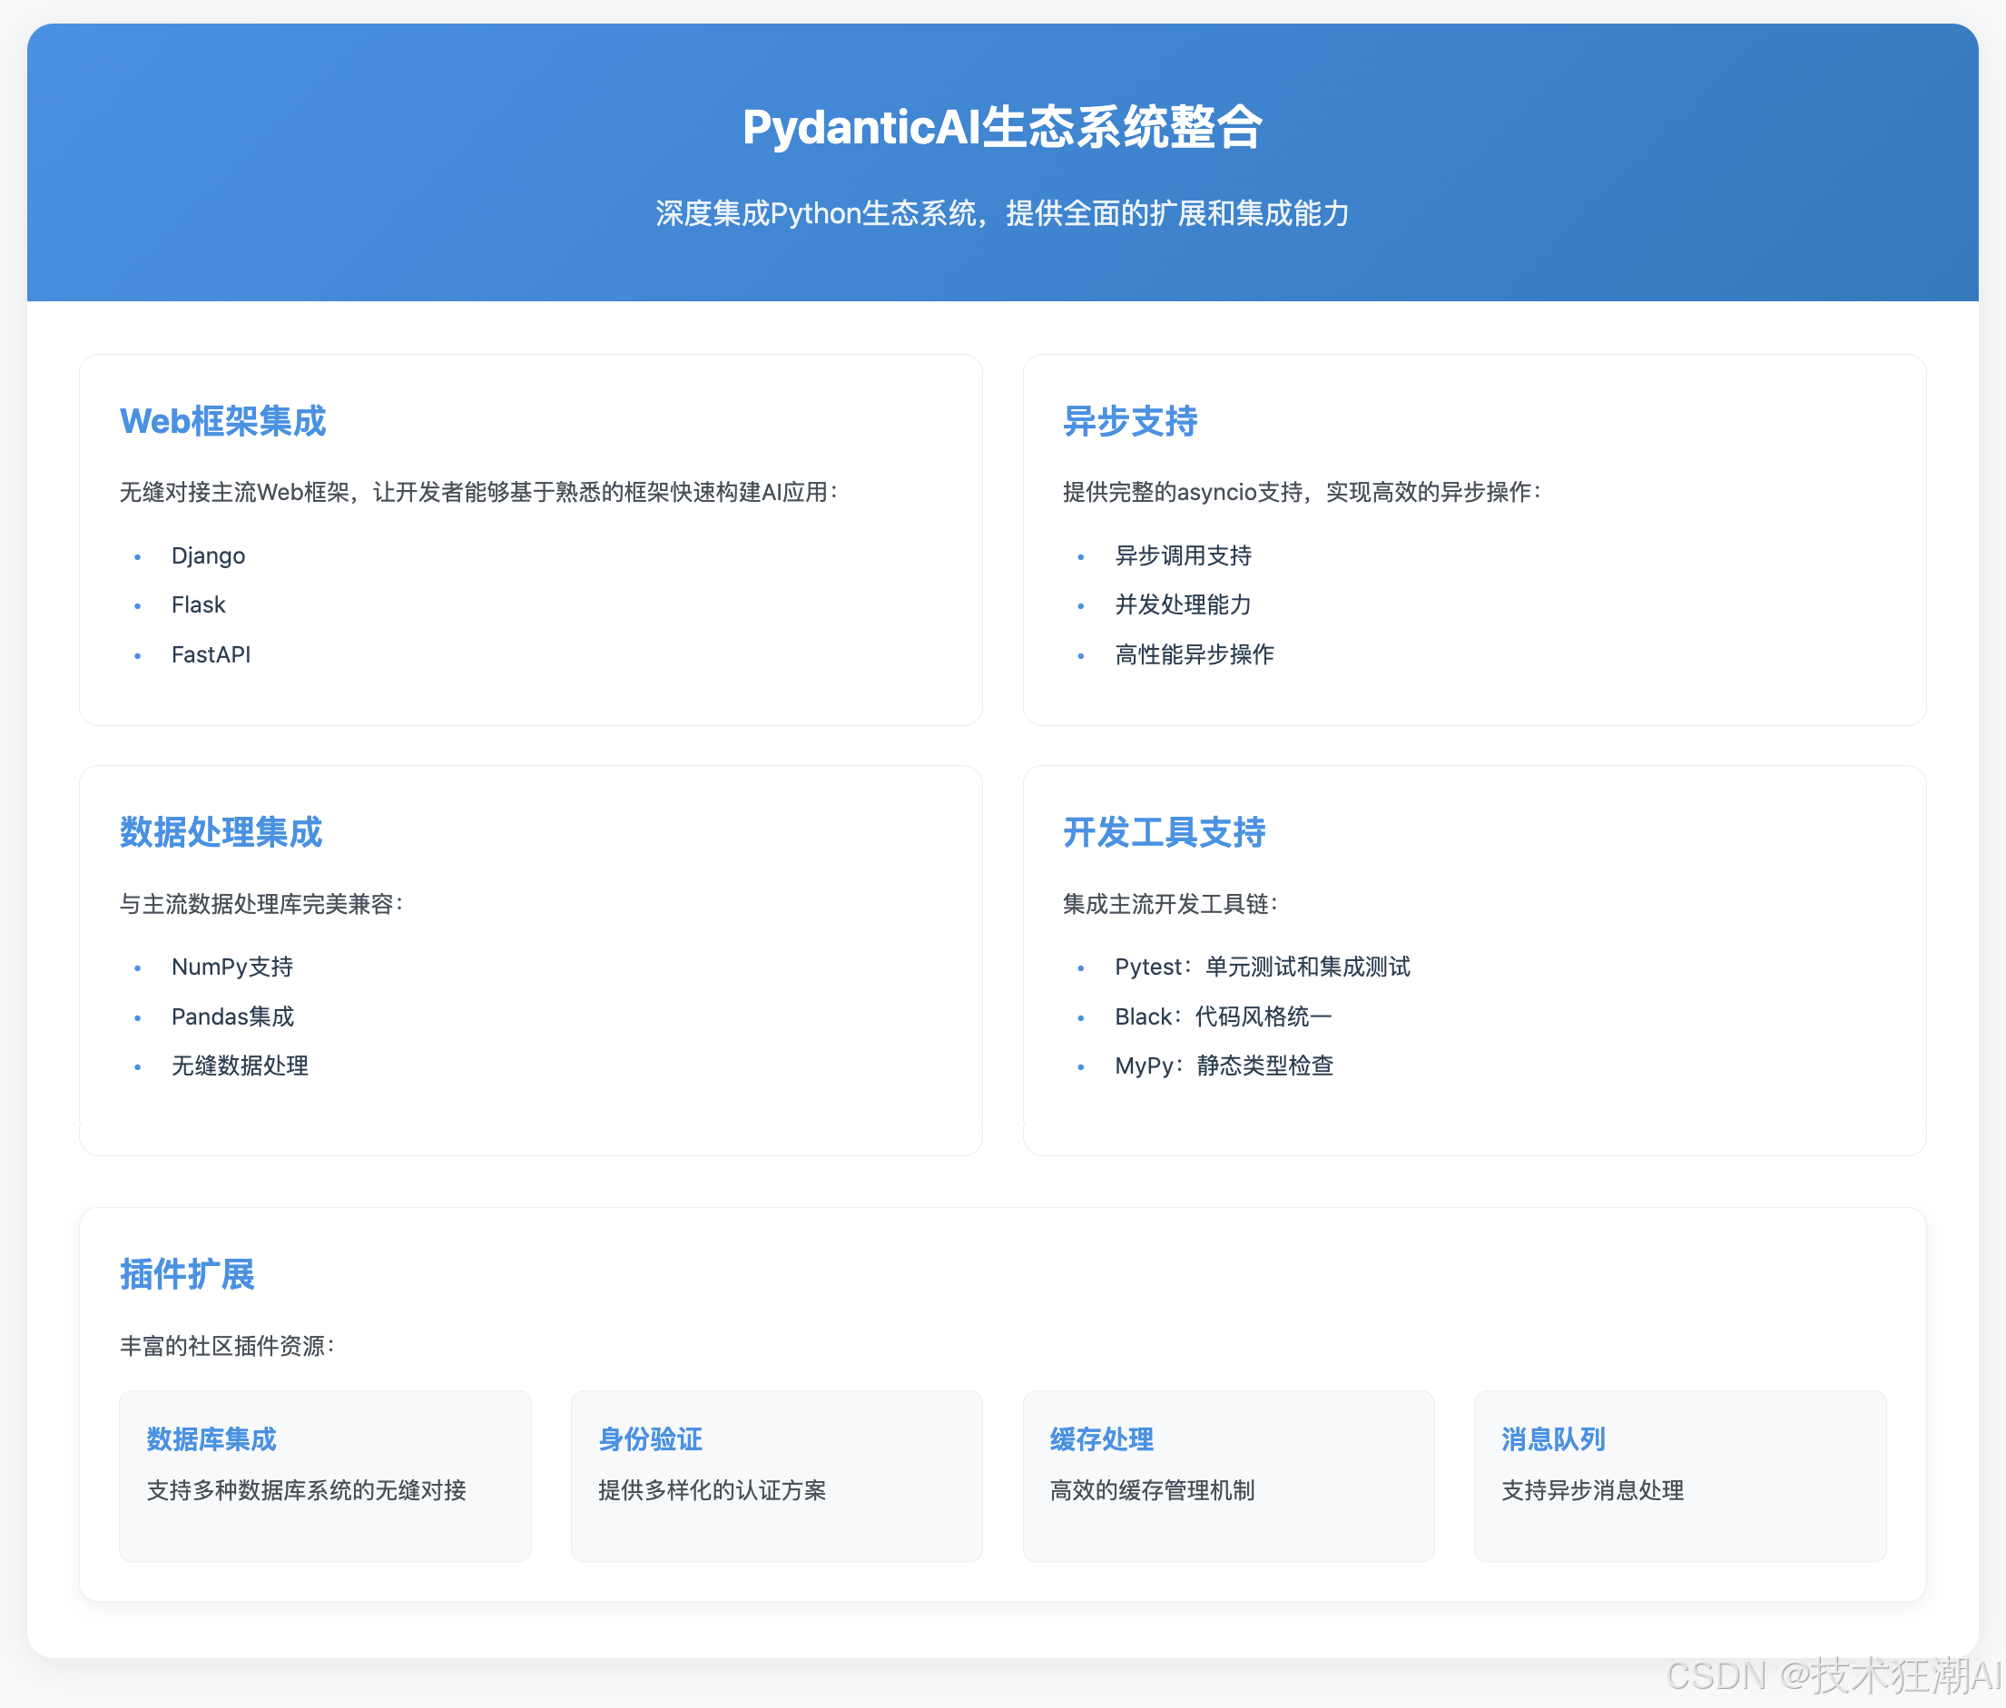
Task: Select the Django list item
Action: point(208,555)
